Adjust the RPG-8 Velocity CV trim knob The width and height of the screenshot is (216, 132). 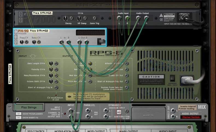[x=51, y=69]
